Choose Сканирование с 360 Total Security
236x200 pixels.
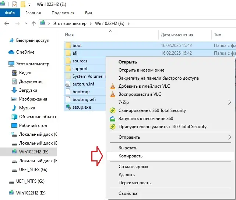[170, 110]
